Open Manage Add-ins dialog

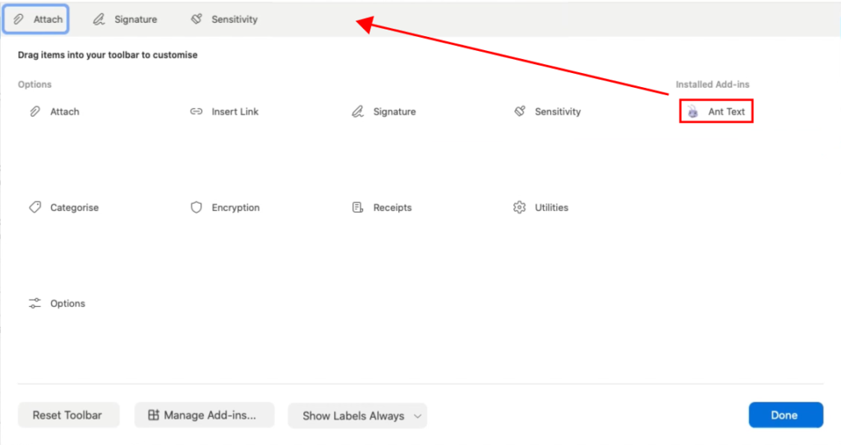(202, 415)
